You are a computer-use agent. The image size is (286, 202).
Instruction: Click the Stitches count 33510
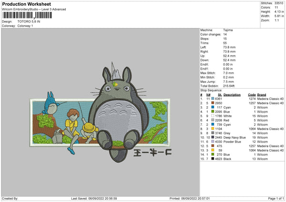tap(279, 3)
